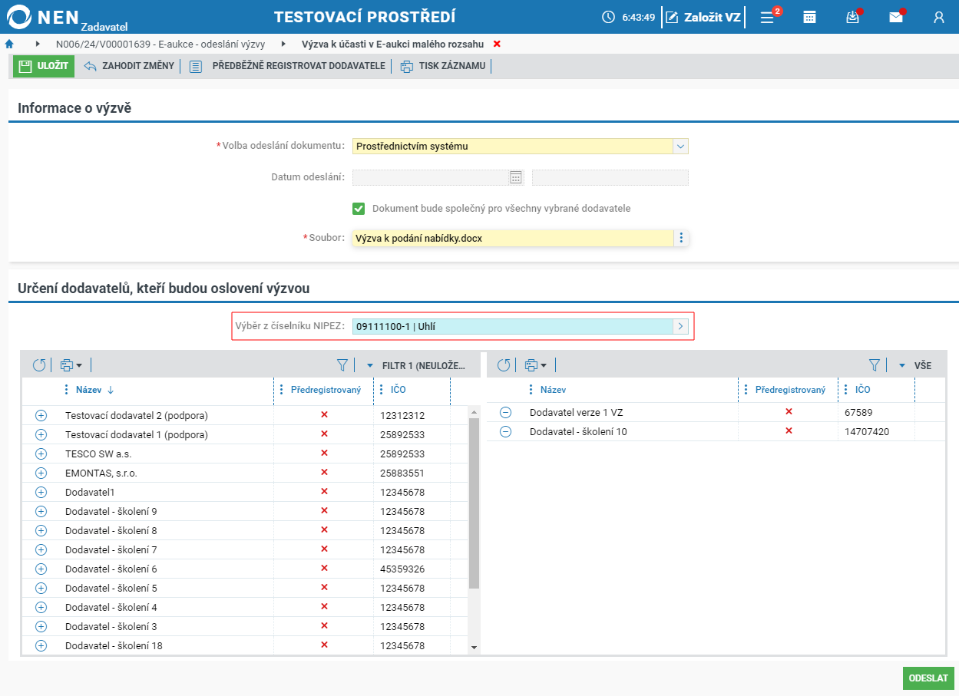This screenshot has width=959, height=696.
Task: Click the ULOŽIT save button
Action: point(44,66)
